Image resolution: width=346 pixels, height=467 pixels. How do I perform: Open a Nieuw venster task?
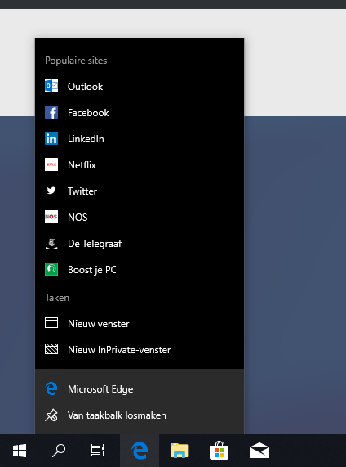pos(140,323)
